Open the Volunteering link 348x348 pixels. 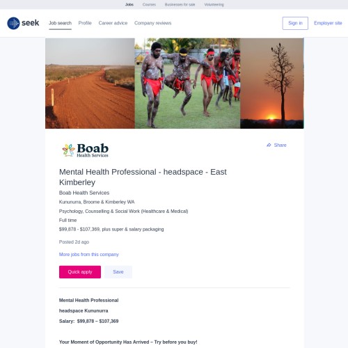tap(214, 5)
